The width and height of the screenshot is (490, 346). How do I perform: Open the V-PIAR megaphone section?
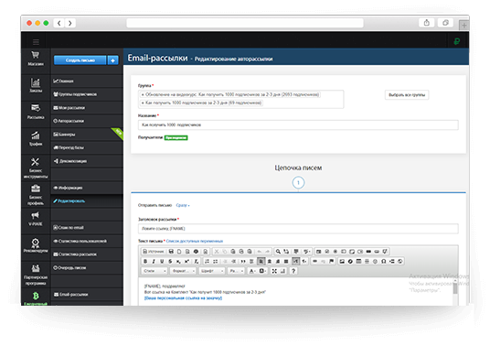click(x=36, y=219)
